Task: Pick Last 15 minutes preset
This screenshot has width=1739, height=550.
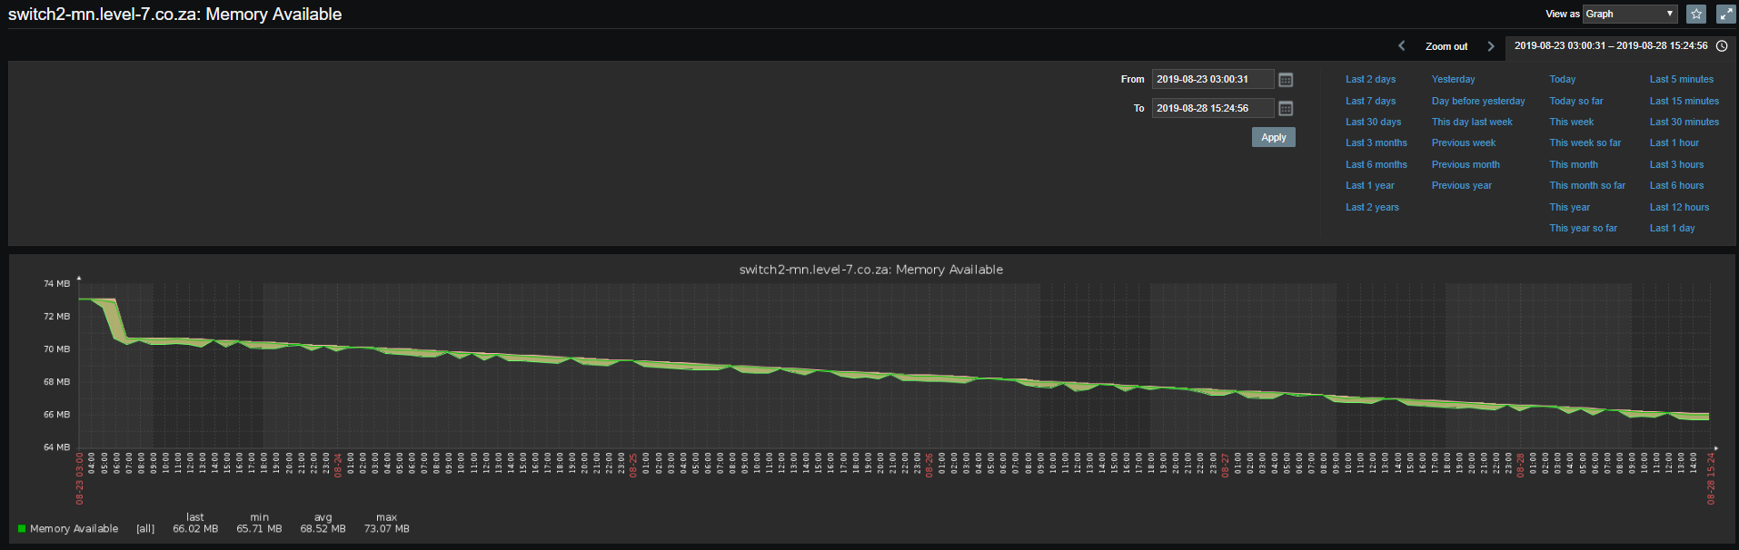Action: 1684,101
